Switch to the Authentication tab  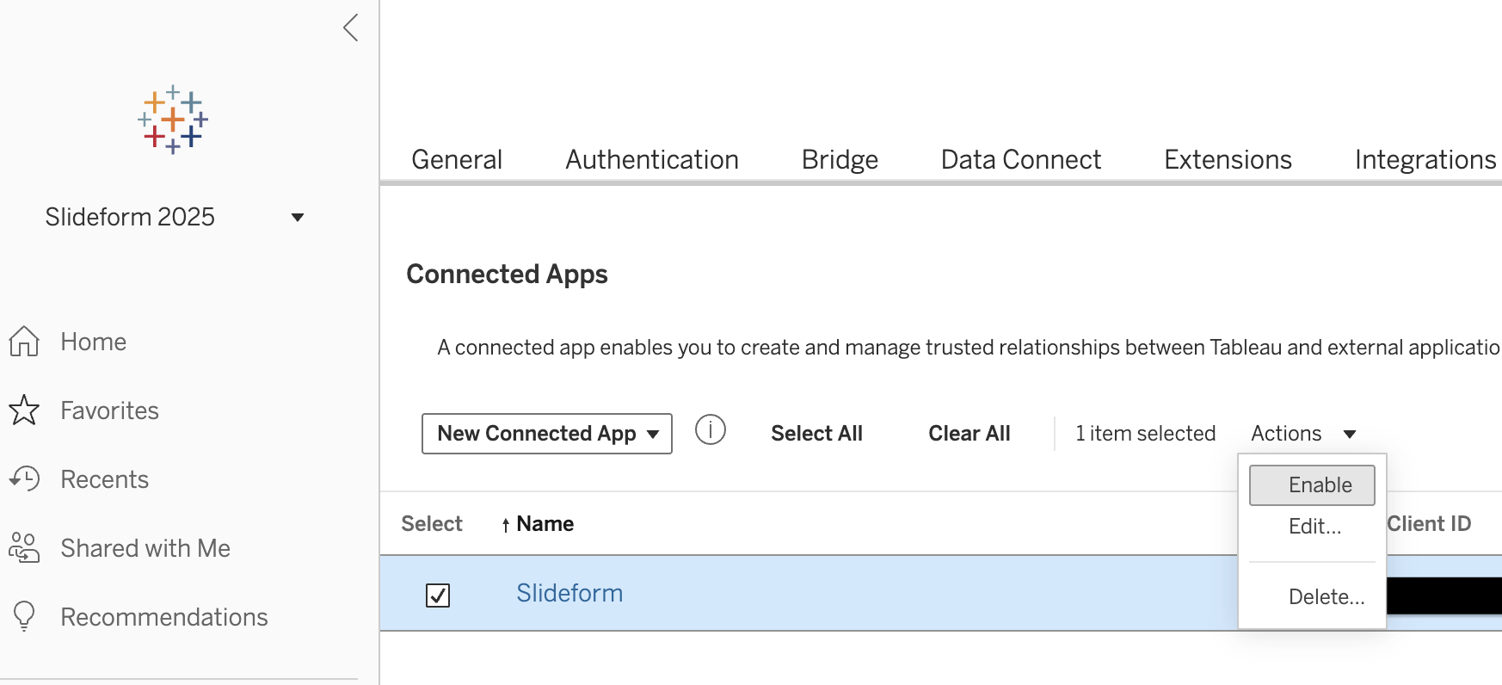tap(652, 159)
